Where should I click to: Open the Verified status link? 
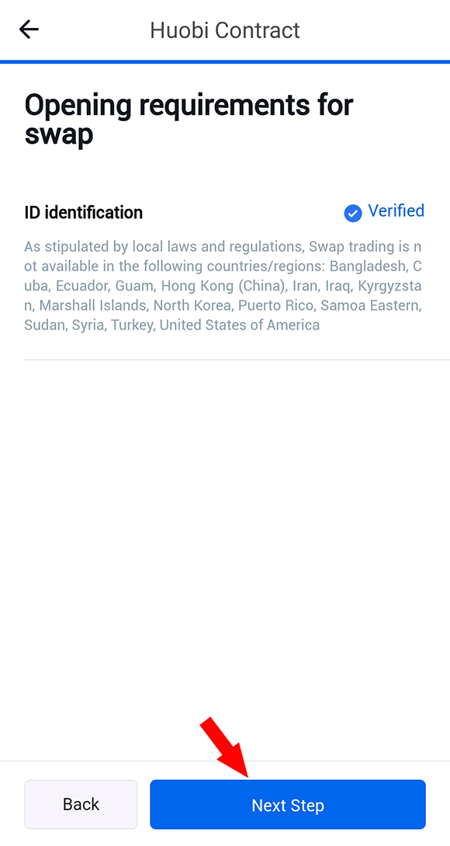[x=396, y=211]
